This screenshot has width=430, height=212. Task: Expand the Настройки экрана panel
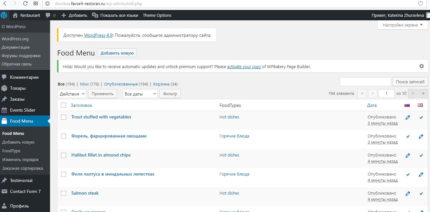coord(403,25)
